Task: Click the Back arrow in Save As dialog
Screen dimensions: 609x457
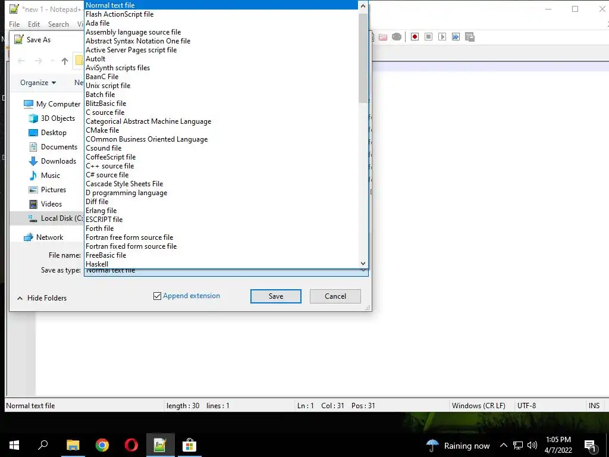Action: [x=21, y=61]
